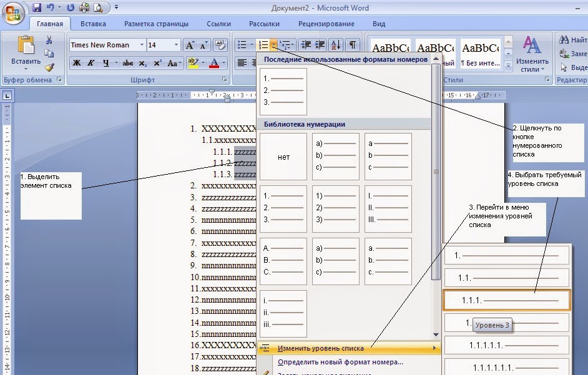This screenshot has width=588, height=375.
Task: Copy selection to the clipboard
Action: [x=49, y=54]
